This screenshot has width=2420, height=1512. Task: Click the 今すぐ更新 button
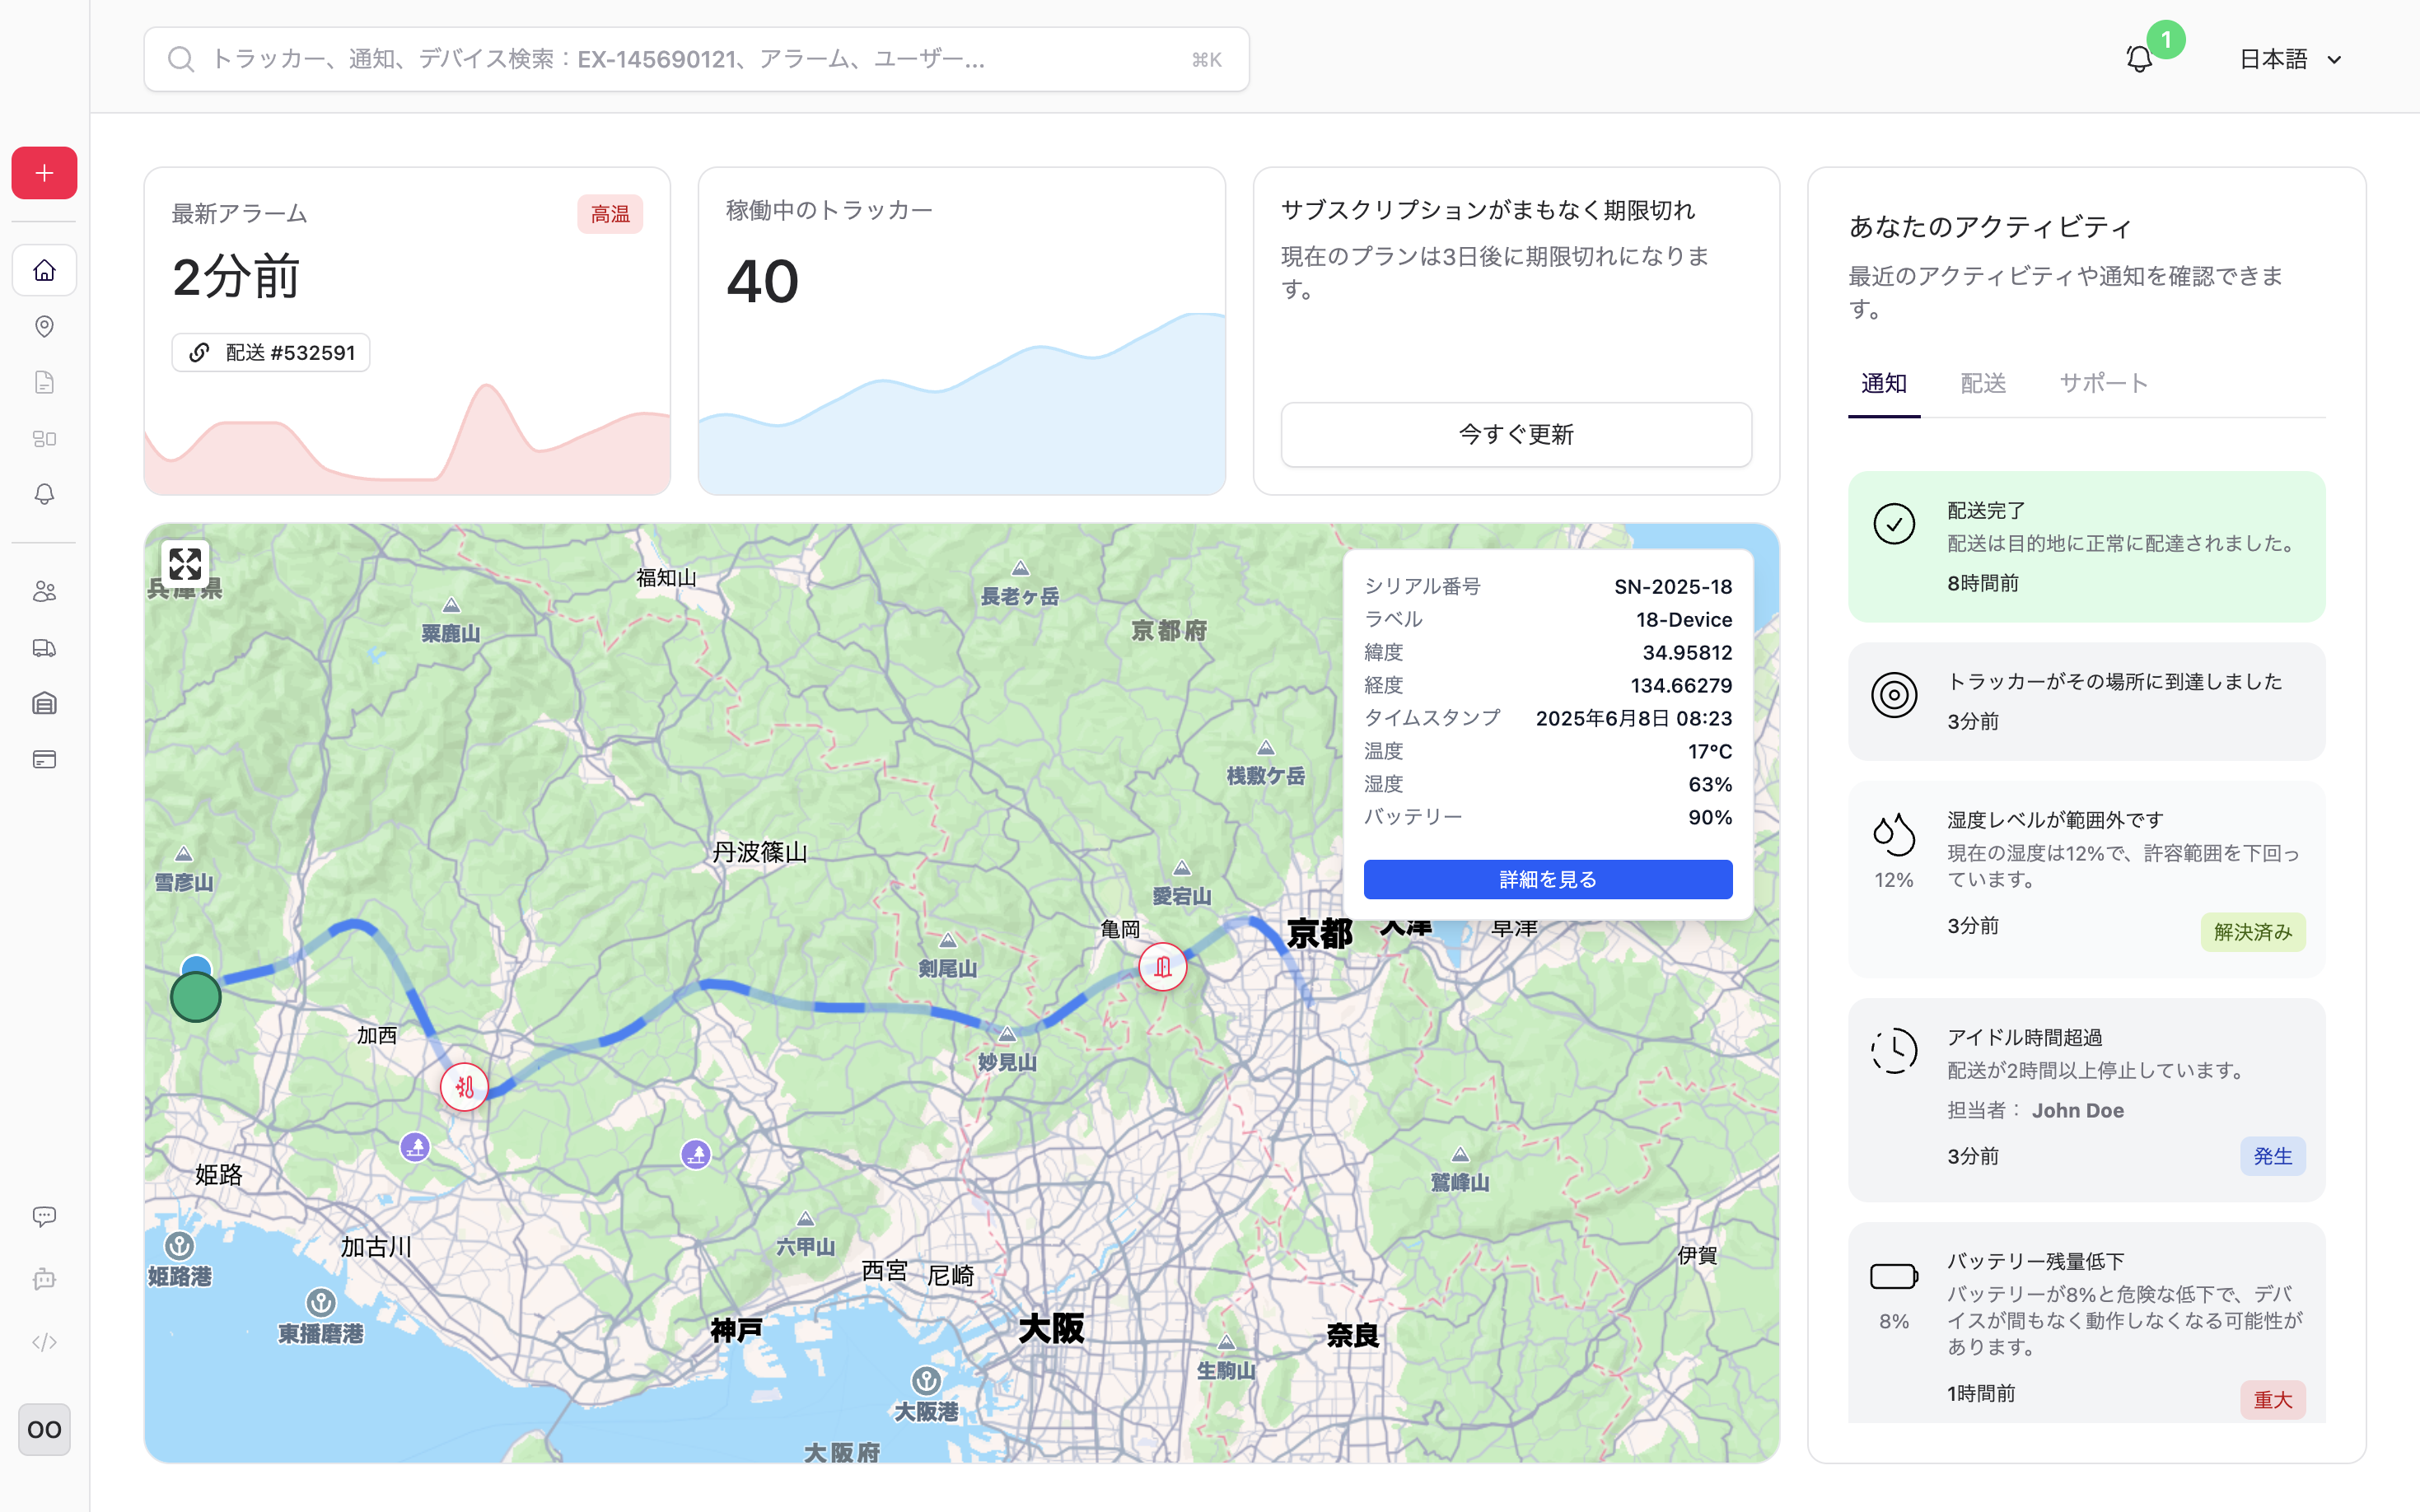pyautogui.click(x=1515, y=434)
